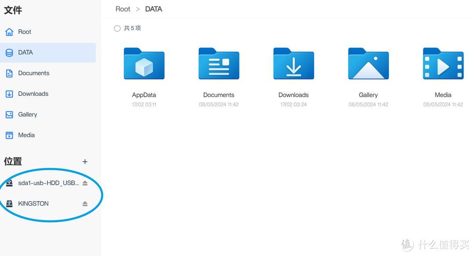This screenshot has width=474, height=256.
Task: Select DATA label in the sidebar
Action: (25, 53)
